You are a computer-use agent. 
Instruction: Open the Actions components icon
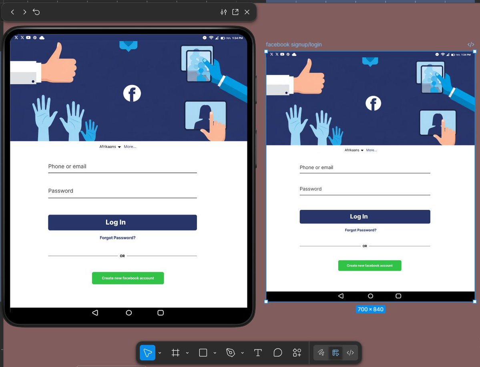pyautogui.click(x=297, y=353)
